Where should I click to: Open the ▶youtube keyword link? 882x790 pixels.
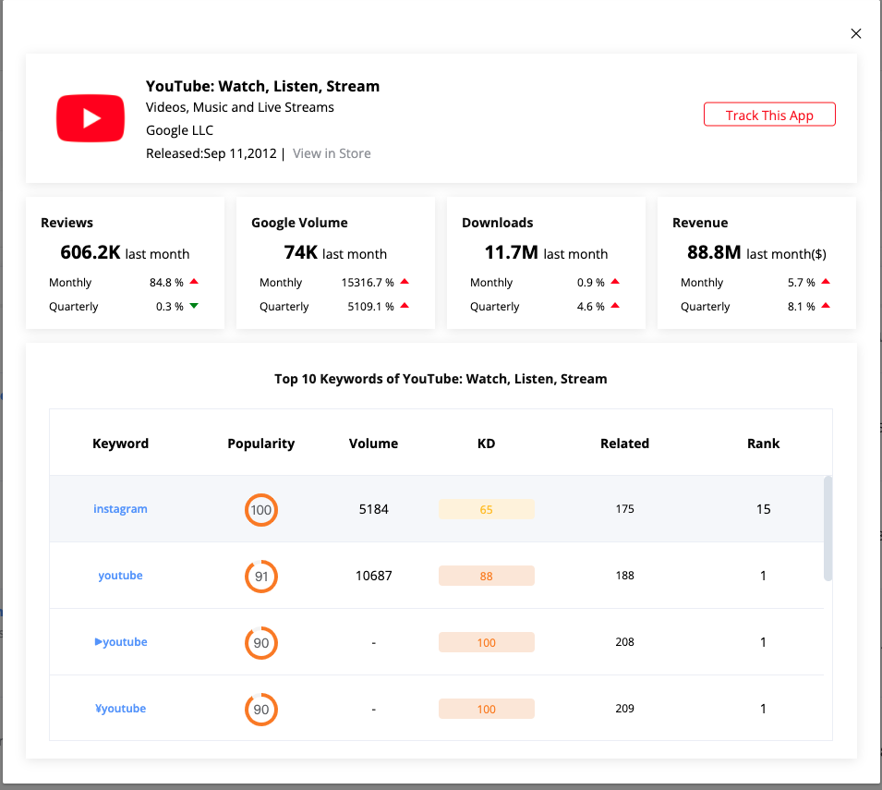[x=121, y=642]
